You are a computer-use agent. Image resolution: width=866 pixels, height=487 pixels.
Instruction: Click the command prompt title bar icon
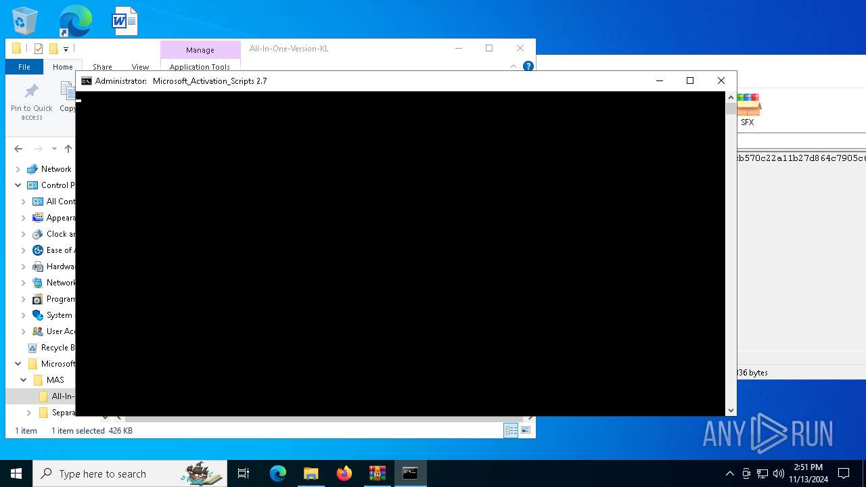coord(87,81)
